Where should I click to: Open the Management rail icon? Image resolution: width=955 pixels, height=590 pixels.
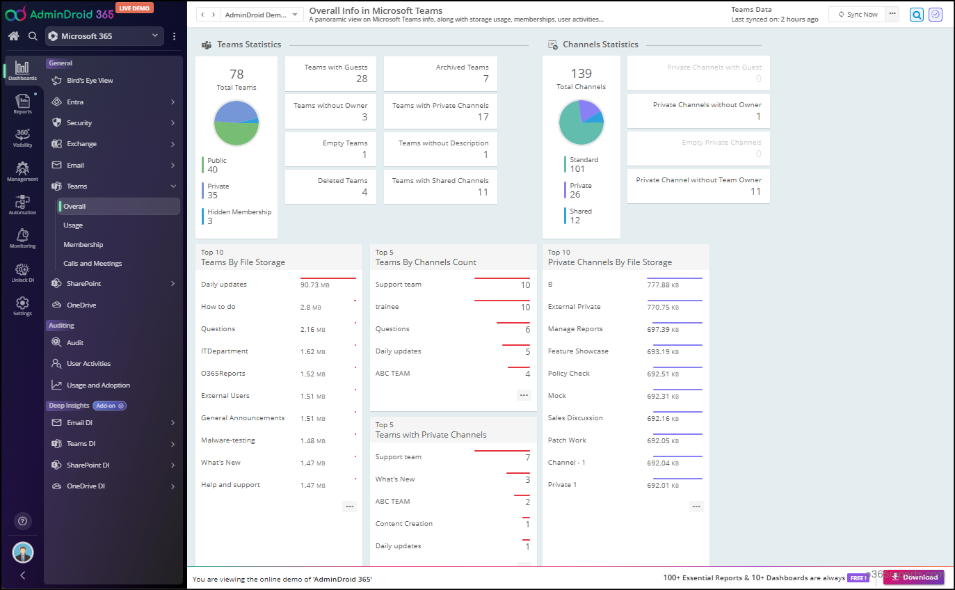click(22, 171)
